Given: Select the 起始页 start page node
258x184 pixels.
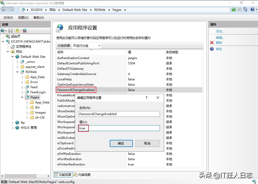Looking at the screenshot, I should click(x=15, y=36).
